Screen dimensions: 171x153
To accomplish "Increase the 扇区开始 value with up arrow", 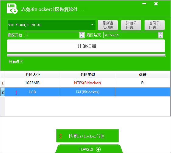I will coord(82,34).
